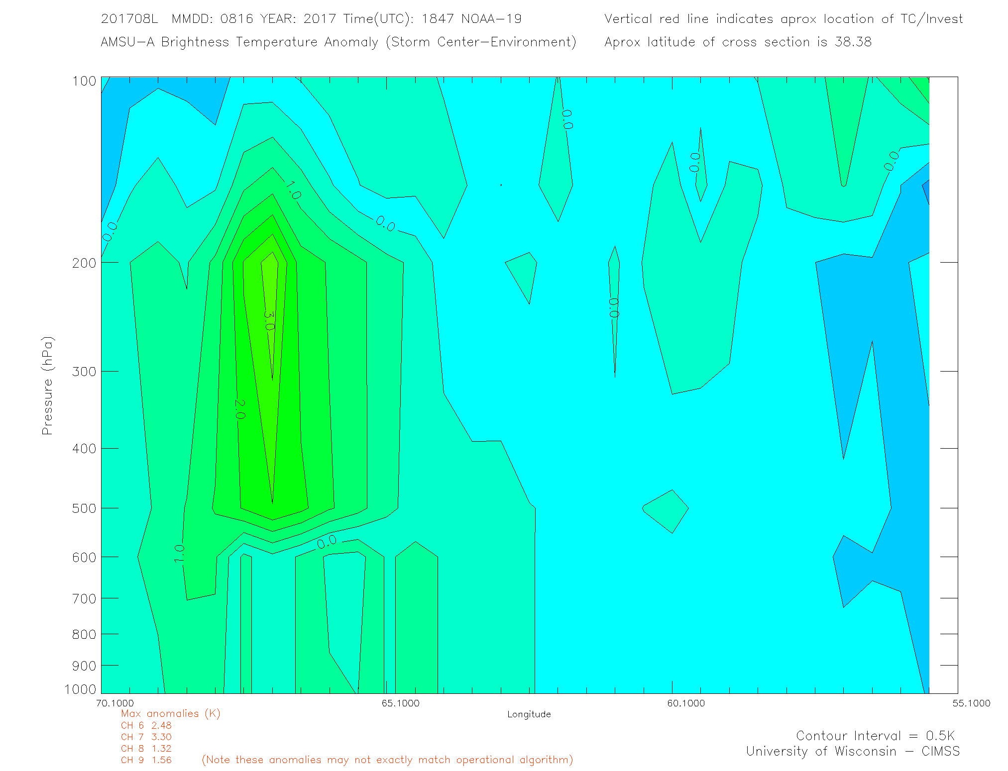
Task: Click the AMSU-A Brightness Temperature Anomaly title
Action: coord(338,42)
